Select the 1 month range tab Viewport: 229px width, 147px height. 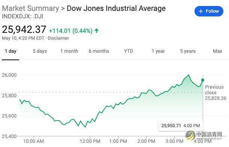pyautogui.click(x=69, y=51)
